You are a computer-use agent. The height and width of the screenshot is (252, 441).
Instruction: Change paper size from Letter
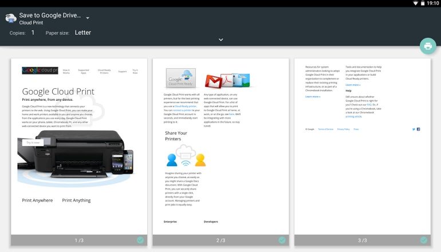(83, 33)
